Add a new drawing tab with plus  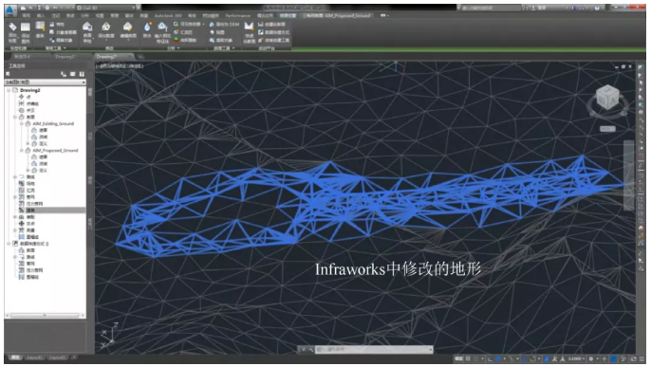tap(140, 57)
